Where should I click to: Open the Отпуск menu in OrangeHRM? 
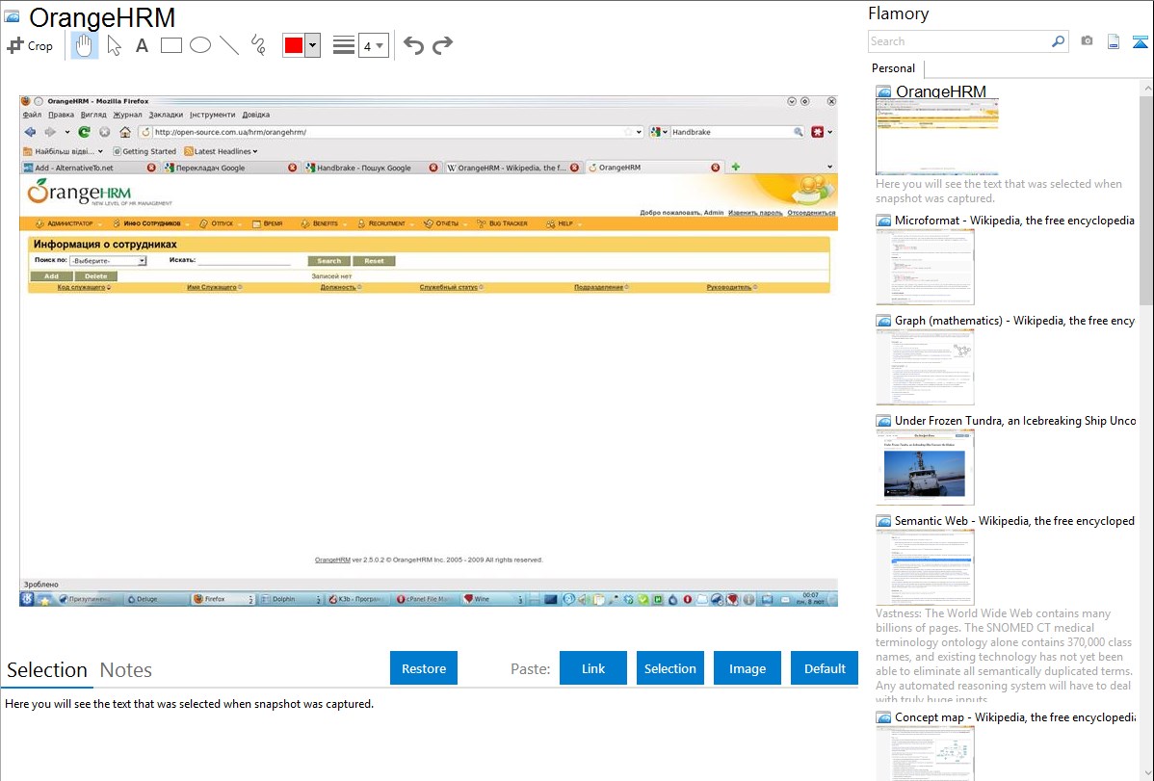[222, 223]
